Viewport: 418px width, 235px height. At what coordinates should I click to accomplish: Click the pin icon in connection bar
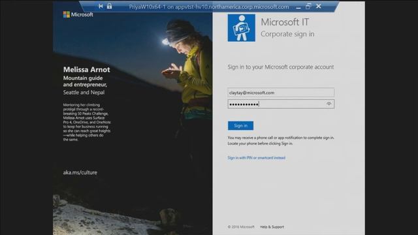coord(101,6)
